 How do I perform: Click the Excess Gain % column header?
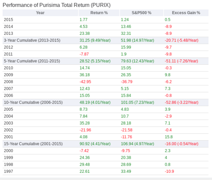(x=186, y=13)
